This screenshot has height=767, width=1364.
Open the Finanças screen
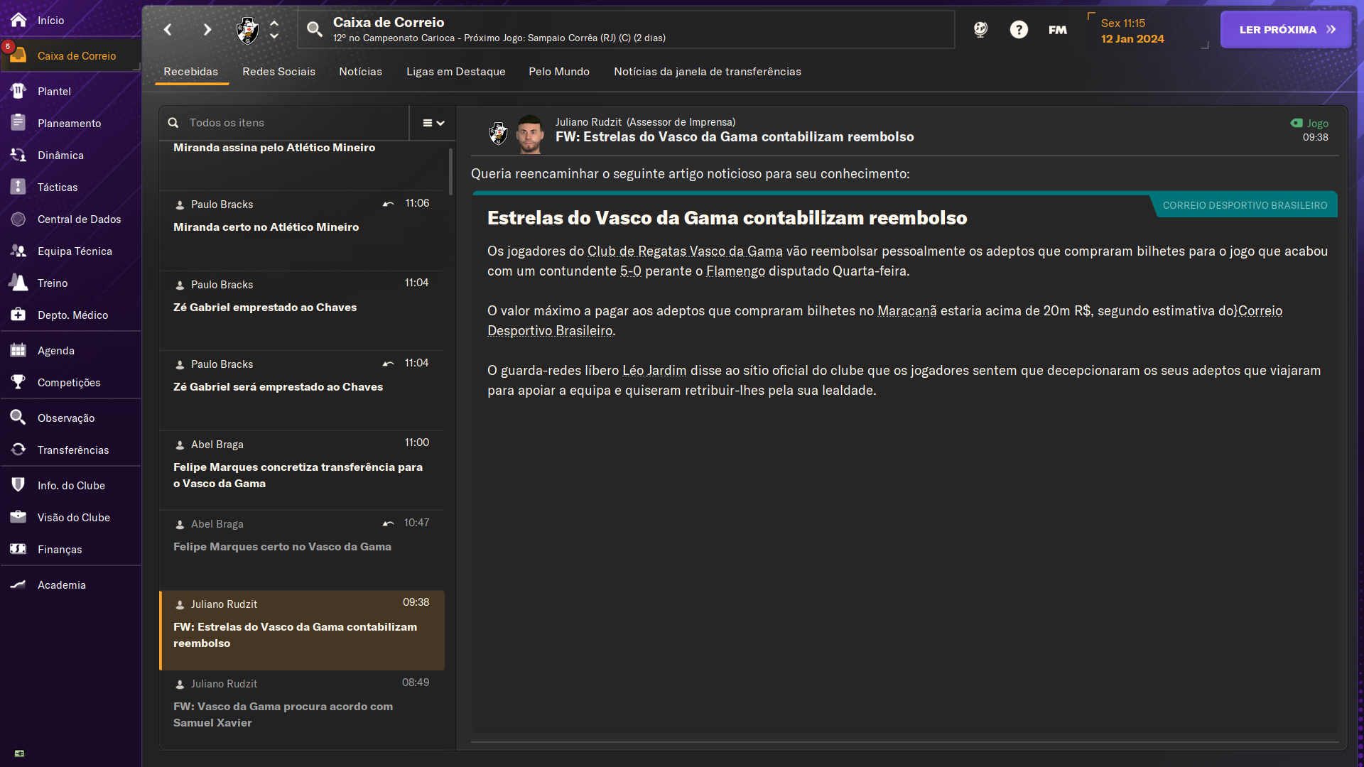(60, 549)
